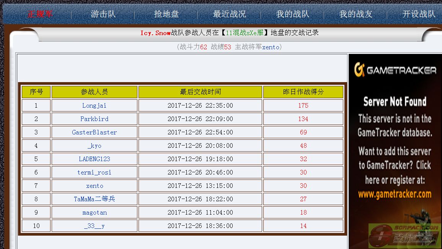Viewport: 442px width, 249px height.
Task: Click the 战斗力62 stat
Action: [193, 47]
